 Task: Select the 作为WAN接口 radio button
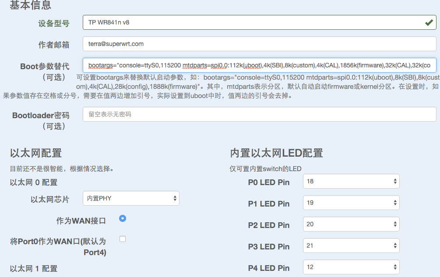tap(123, 218)
